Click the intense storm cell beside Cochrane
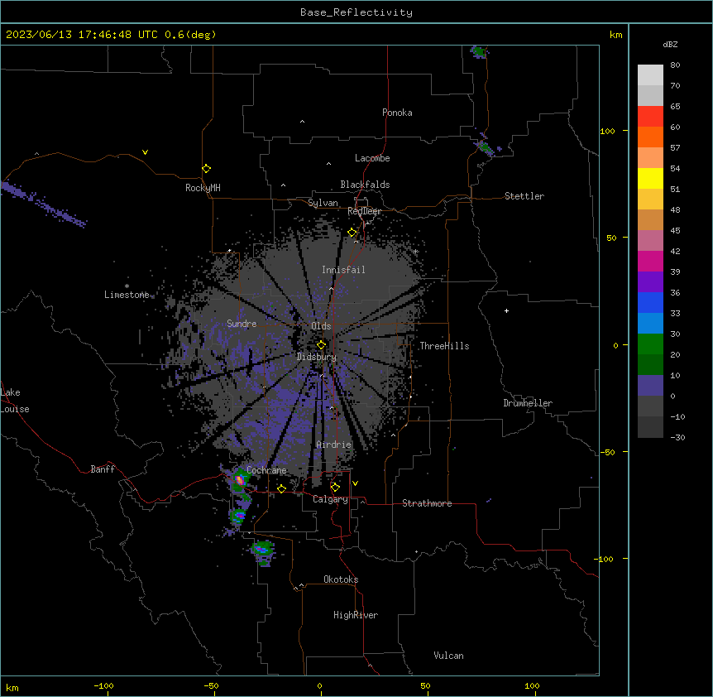The image size is (713, 697). 240,479
